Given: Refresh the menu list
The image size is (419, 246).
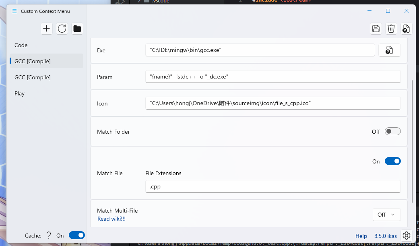Looking at the screenshot, I should point(62,29).
